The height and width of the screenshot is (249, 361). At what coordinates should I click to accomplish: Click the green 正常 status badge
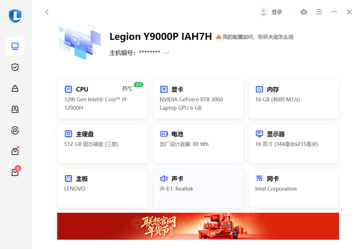pos(139,84)
